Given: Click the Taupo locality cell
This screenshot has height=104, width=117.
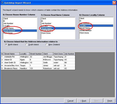Looking at the screenshot, I should click(x=24, y=65).
